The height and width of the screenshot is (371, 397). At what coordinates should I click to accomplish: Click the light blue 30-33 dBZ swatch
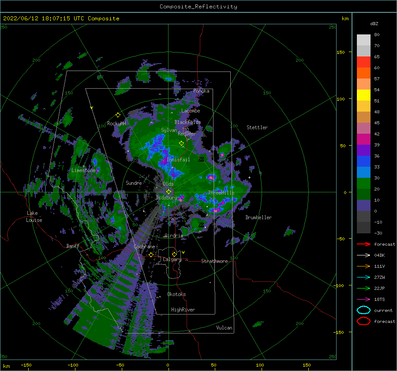(363, 172)
